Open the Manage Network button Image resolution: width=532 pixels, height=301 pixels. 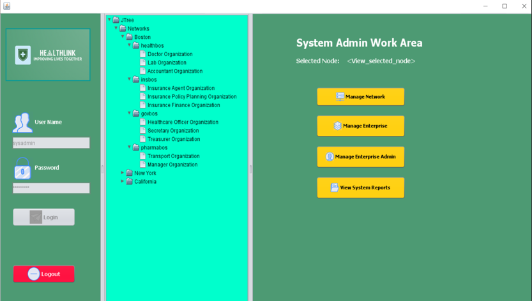(360, 97)
